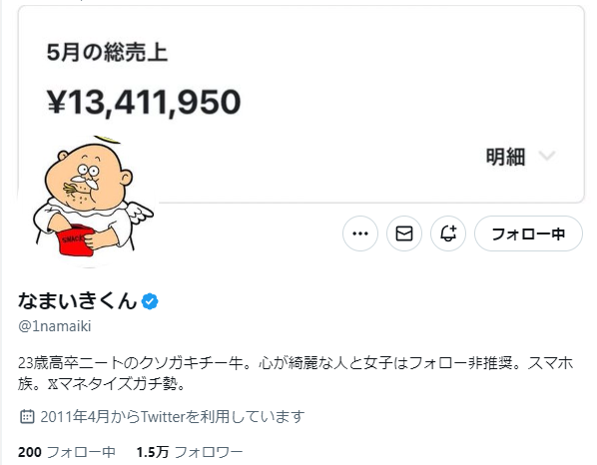Click the bio line starting 23歳高卒ニート
This screenshot has width=597, height=465.
coord(296,363)
